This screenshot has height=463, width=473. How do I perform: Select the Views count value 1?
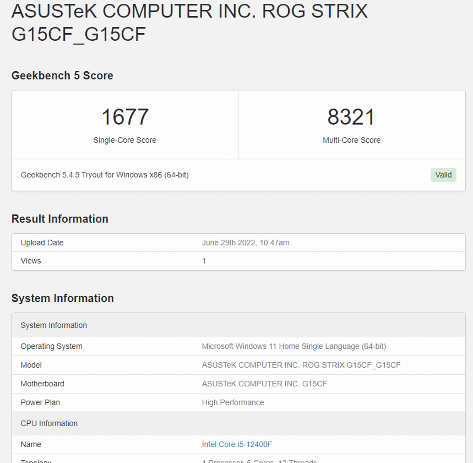pos(204,261)
